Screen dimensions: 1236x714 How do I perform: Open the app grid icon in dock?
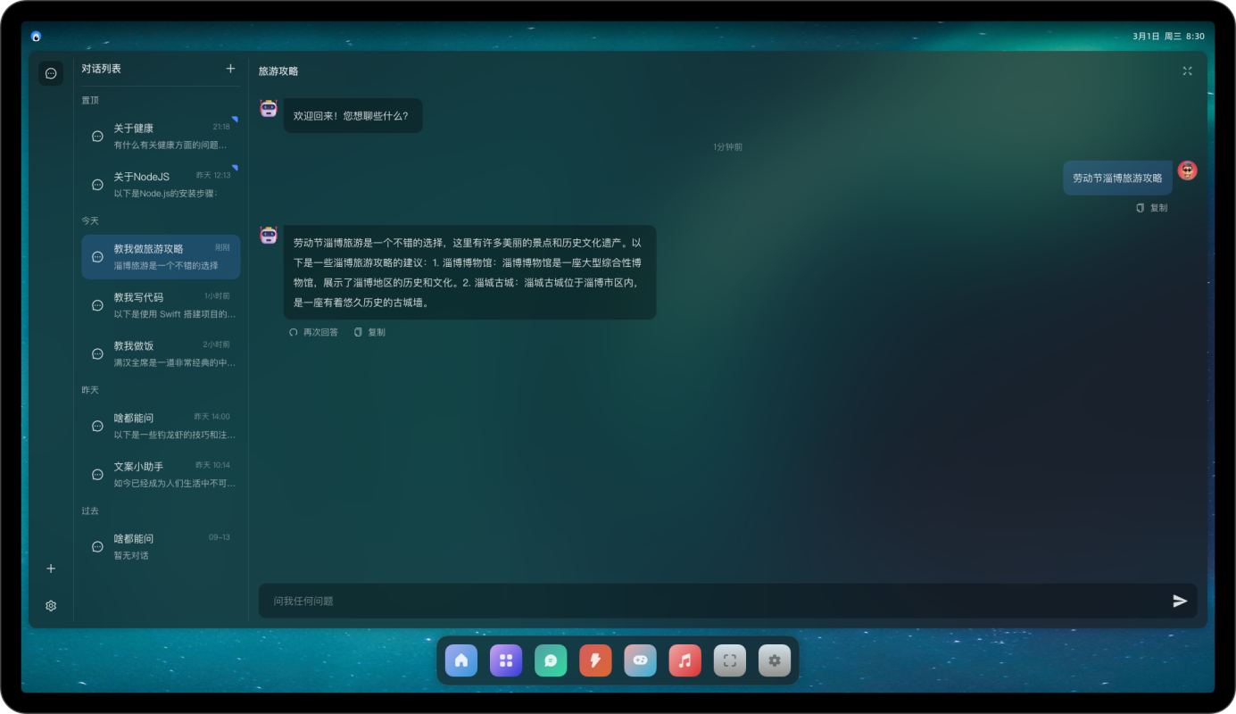tap(506, 660)
